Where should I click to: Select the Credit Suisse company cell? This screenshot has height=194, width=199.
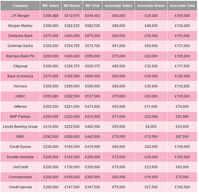click(x=20, y=147)
